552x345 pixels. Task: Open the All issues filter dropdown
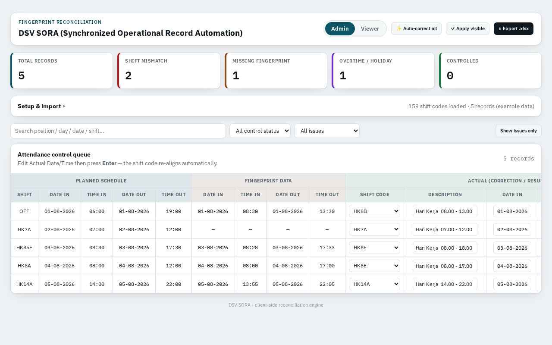click(327, 131)
